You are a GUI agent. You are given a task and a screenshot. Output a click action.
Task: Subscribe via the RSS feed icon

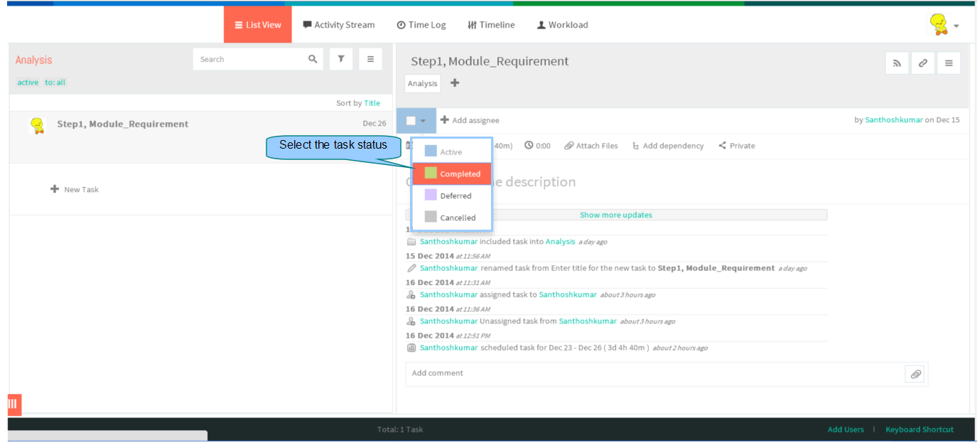(x=897, y=63)
